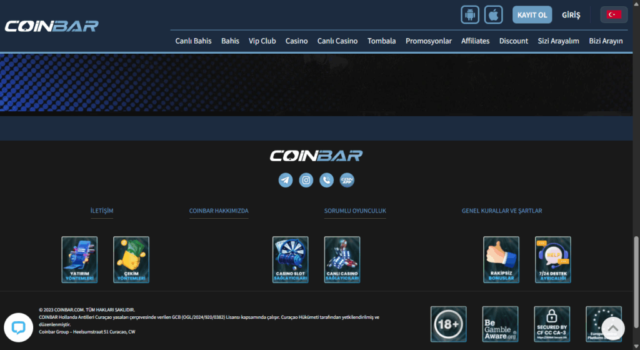The width and height of the screenshot is (640, 350).
Task: Open the Instagram icon in footer
Action: click(306, 180)
